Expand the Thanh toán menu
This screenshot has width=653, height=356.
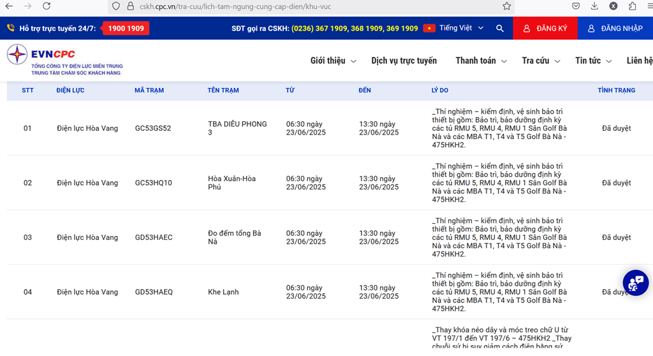tap(481, 61)
